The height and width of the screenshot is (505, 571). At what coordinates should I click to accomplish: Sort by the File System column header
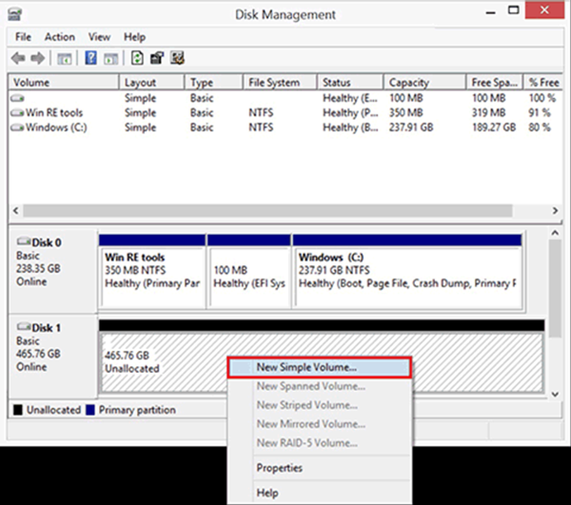pyautogui.click(x=280, y=82)
